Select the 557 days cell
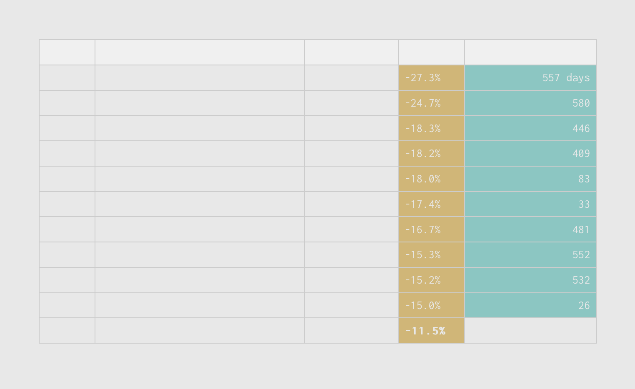This screenshot has height=389, width=635. pyautogui.click(x=530, y=78)
